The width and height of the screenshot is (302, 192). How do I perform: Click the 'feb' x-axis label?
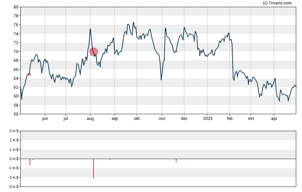[x=230, y=119]
